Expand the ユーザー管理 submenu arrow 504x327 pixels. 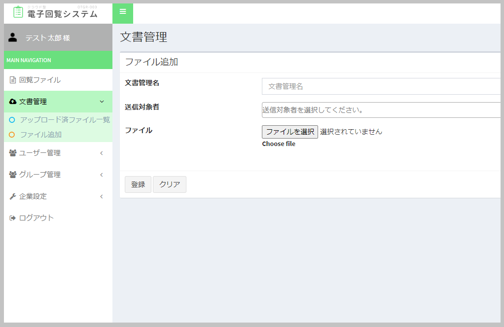click(102, 153)
